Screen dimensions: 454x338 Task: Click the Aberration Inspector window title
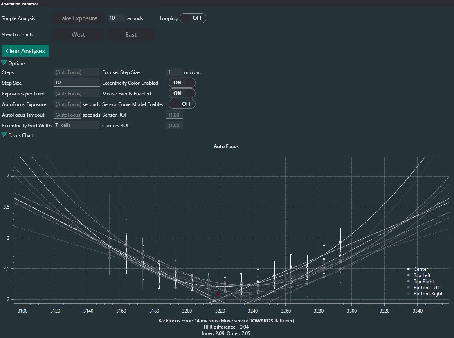pyautogui.click(x=19, y=4)
